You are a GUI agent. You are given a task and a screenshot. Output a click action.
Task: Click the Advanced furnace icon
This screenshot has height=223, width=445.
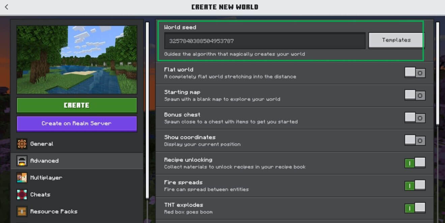22,161
